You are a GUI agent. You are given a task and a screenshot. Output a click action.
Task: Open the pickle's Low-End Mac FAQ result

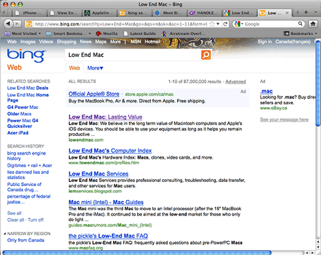click(x=108, y=236)
